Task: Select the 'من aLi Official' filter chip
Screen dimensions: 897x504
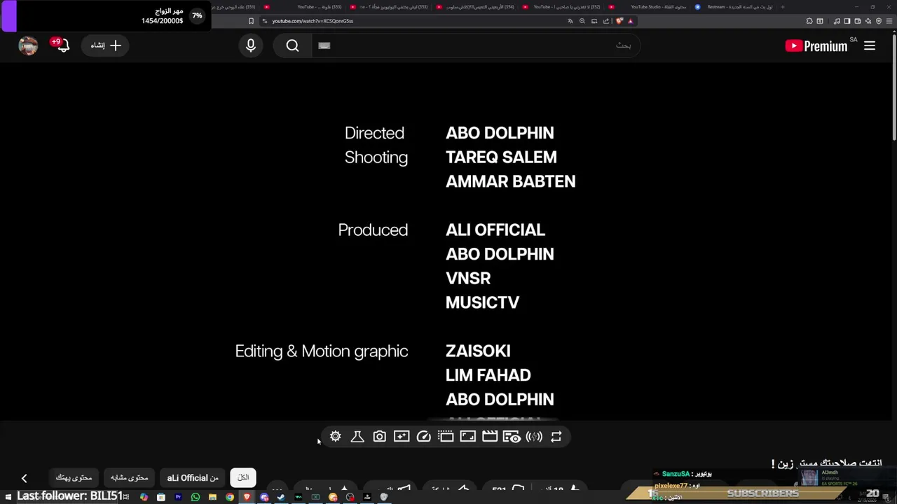Action: click(193, 477)
